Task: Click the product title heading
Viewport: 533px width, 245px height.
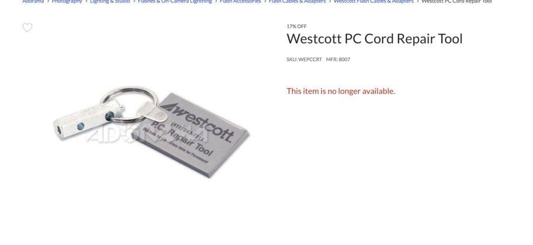Action: (x=375, y=38)
